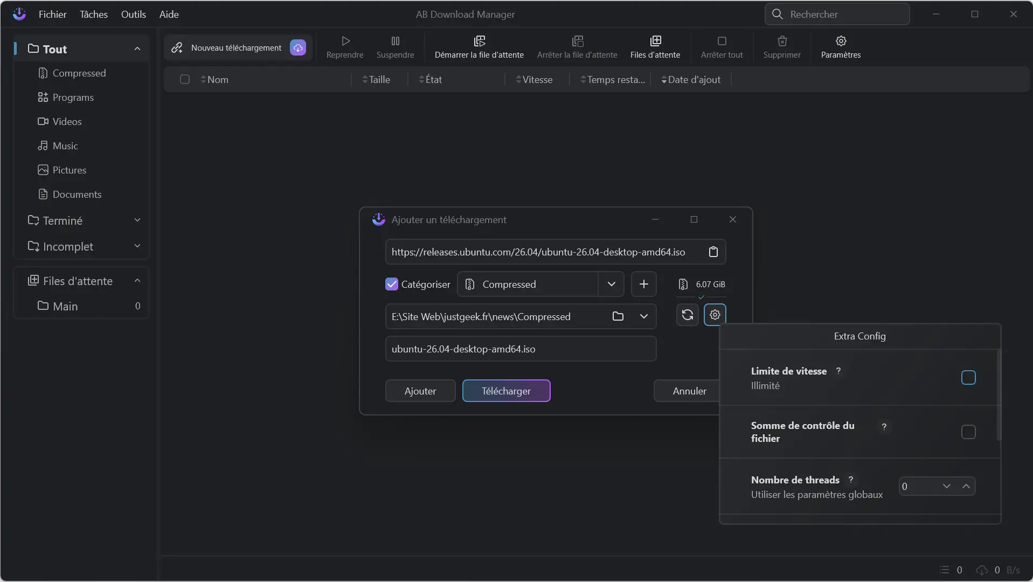Click the file name field ubuntu-26.04-desktop-amd64.iso
Image resolution: width=1033 pixels, height=582 pixels.
pos(521,349)
